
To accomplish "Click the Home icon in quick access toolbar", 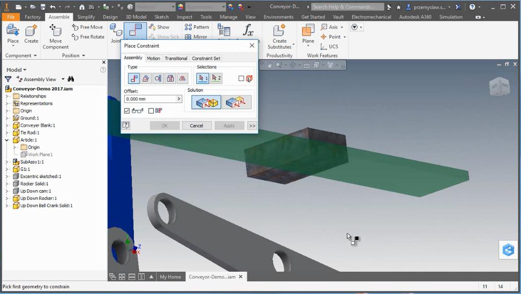I will click(x=82, y=7).
